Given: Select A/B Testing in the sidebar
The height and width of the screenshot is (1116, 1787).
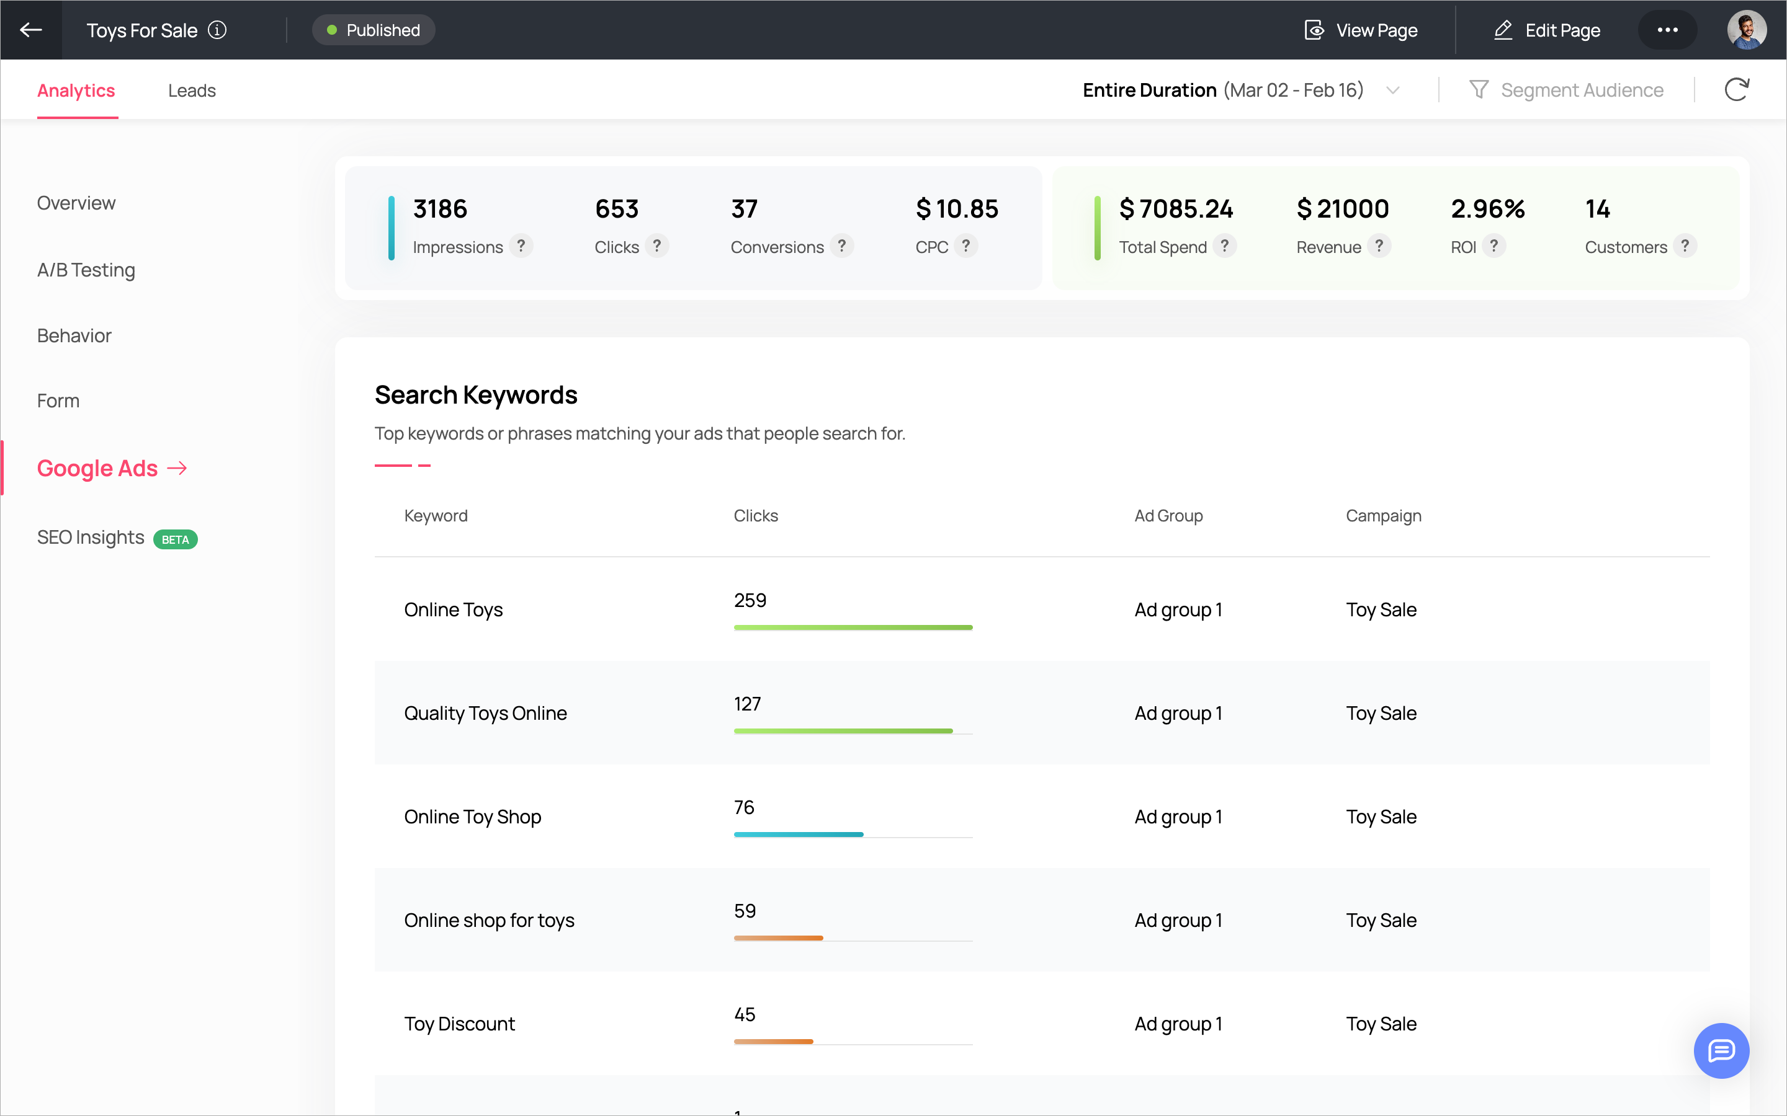Looking at the screenshot, I should point(86,270).
